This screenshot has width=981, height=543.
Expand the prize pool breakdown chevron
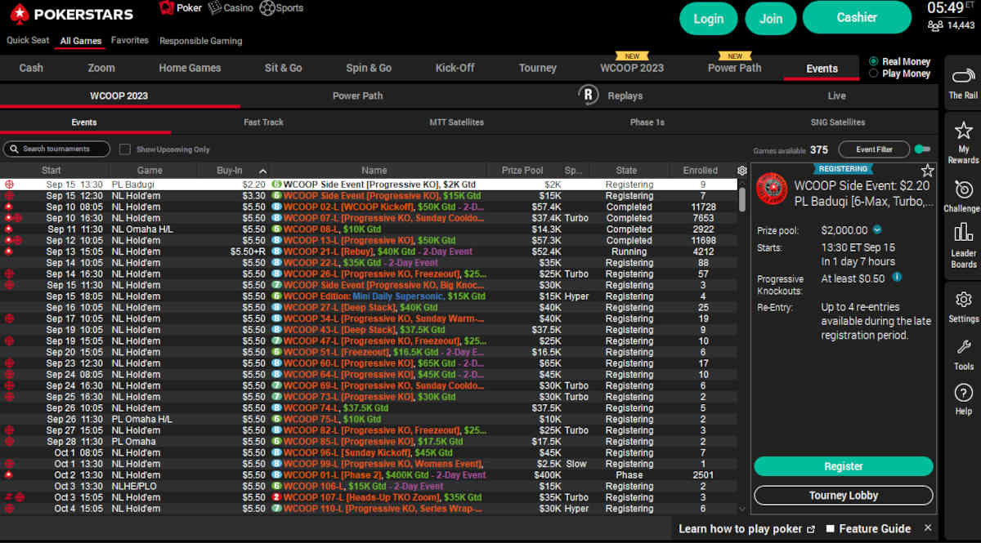pos(877,230)
